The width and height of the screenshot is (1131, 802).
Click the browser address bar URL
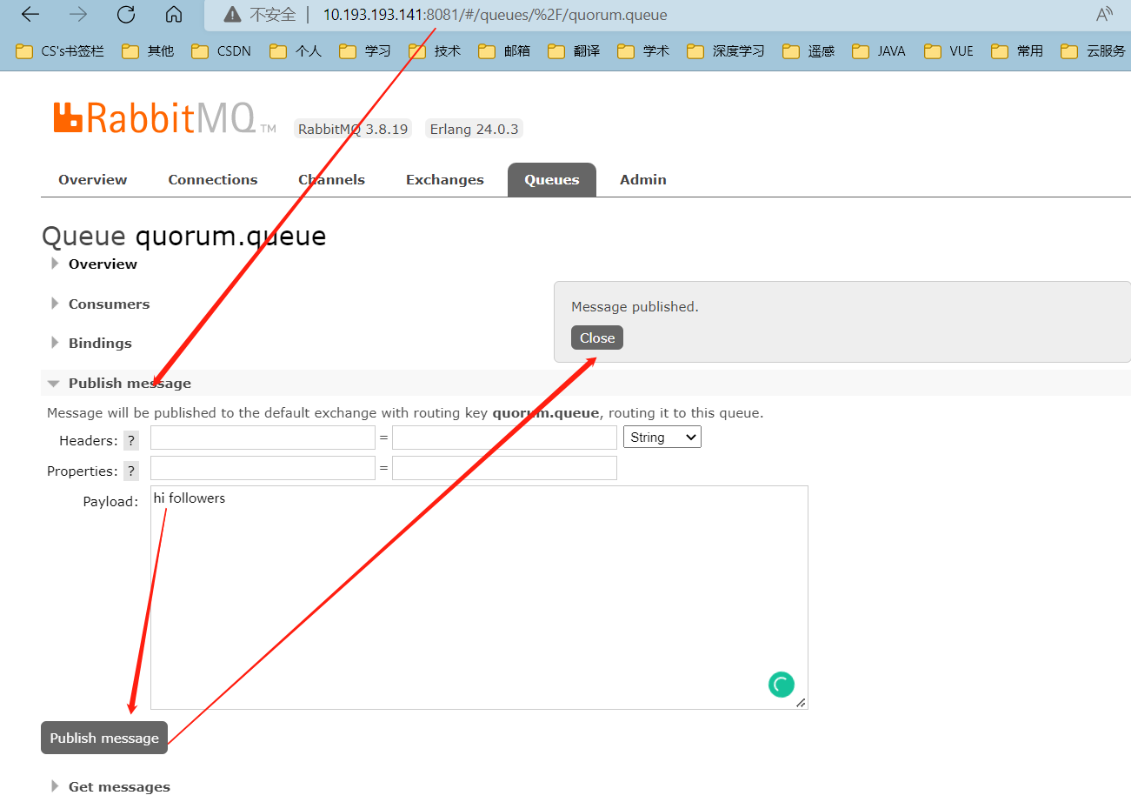[496, 15]
